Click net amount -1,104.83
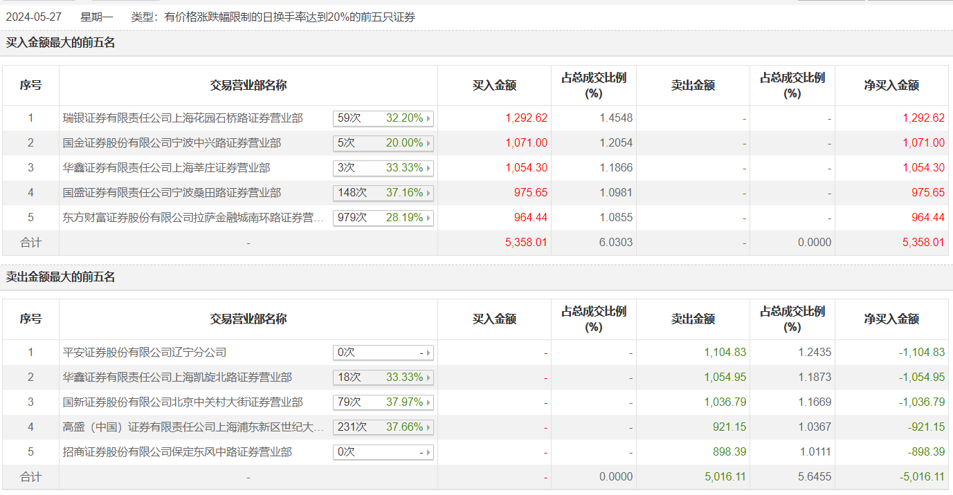The height and width of the screenshot is (495, 953). (922, 353)
